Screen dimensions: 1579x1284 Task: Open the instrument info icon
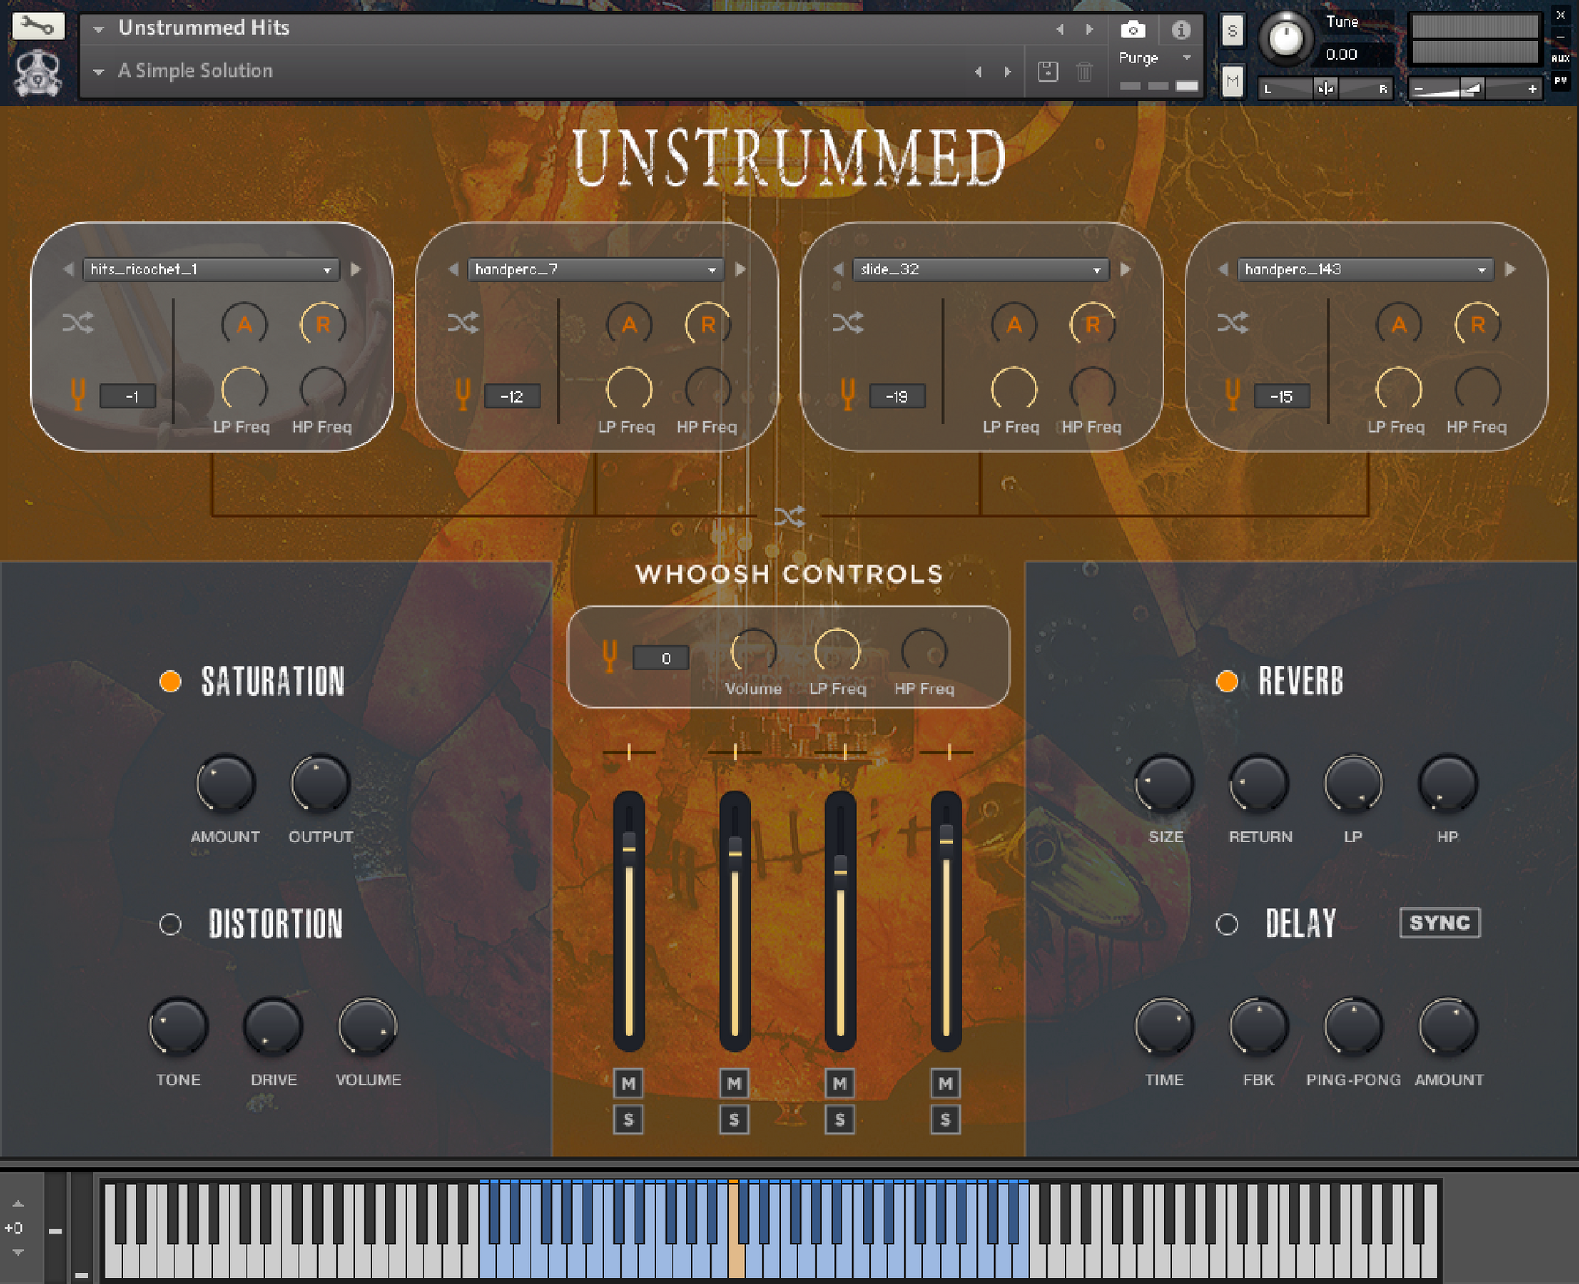click(1181, 31)
